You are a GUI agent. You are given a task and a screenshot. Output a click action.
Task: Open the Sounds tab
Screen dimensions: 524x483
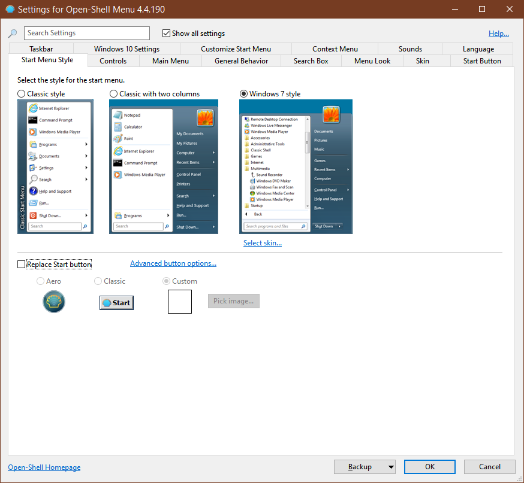[x=410, y=48]
